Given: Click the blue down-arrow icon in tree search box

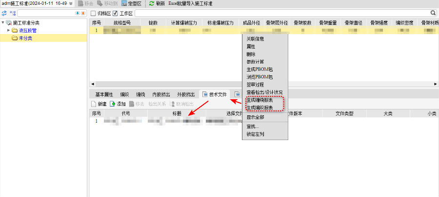Looking at the screenshot, I should point(78,13).
